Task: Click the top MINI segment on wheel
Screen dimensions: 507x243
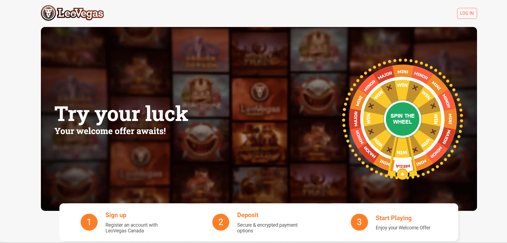Action: (x=403, y=72)
